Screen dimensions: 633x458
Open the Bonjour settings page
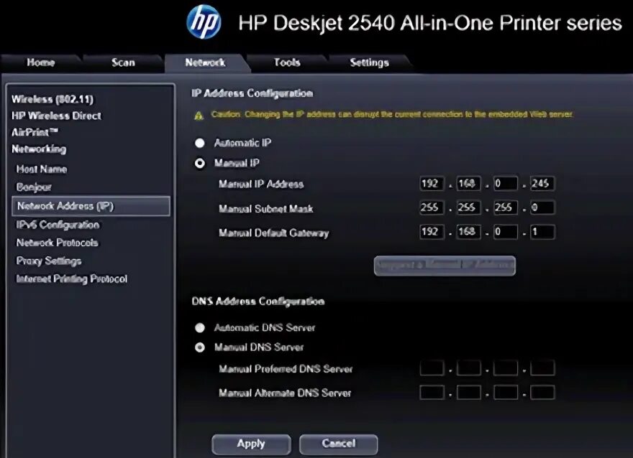(34, 187)
